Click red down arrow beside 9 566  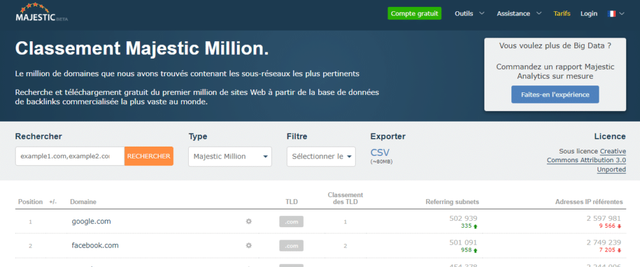pos(619,226)
